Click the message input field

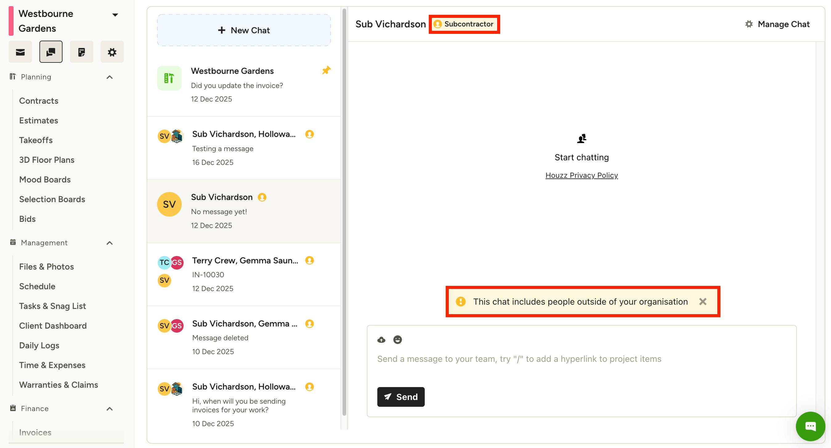pyautogui.click(x=582, y=359)
